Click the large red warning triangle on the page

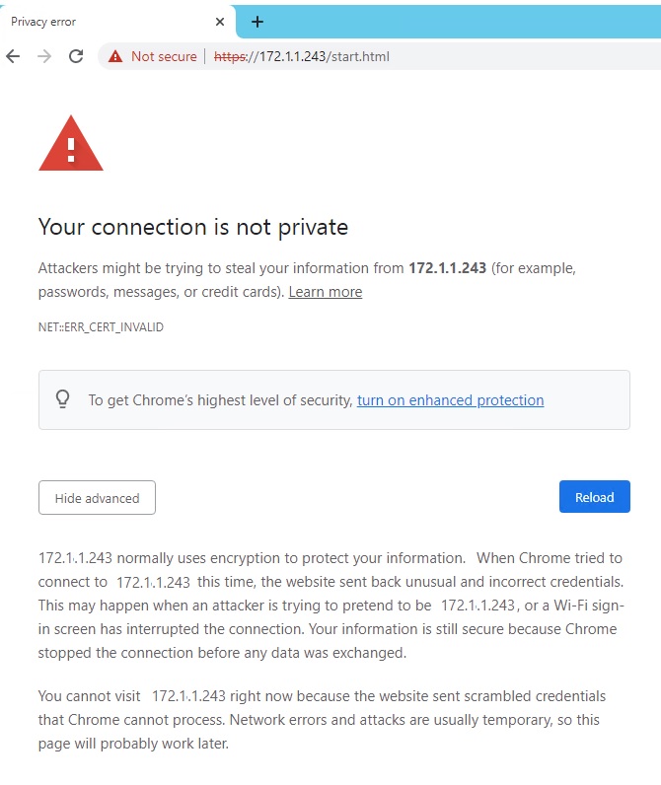(x=70, y=145)
